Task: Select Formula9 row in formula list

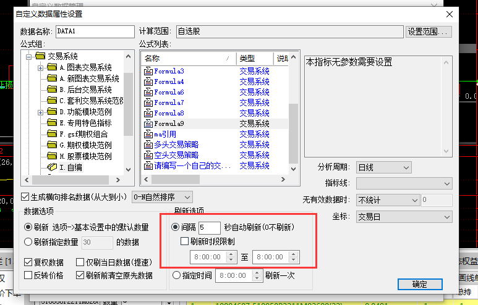Action: pos(215,123)
